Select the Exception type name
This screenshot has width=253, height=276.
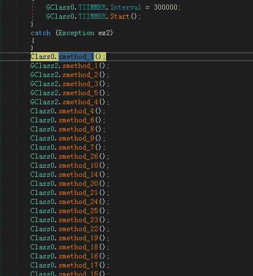click(76, 33)
